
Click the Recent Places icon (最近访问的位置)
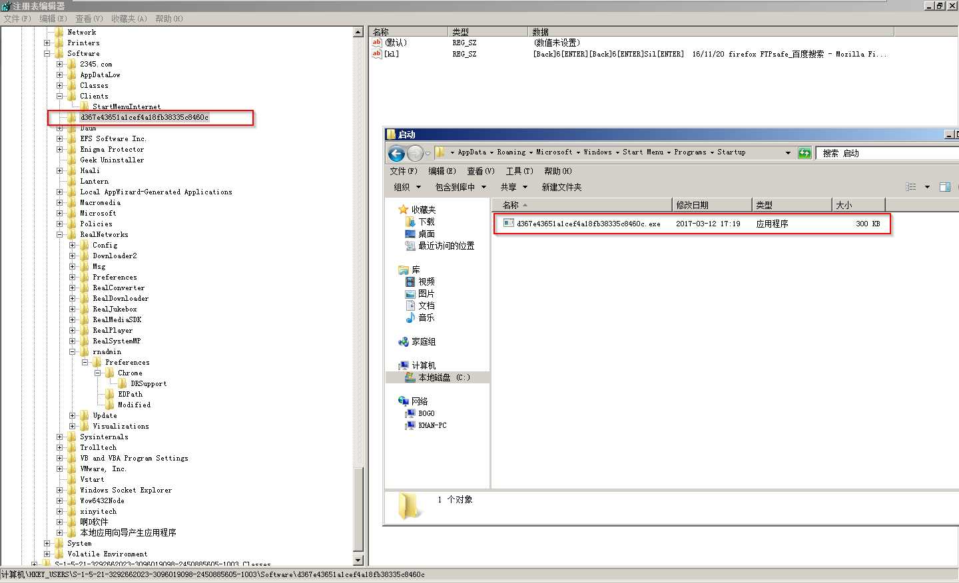click(410, 246)
